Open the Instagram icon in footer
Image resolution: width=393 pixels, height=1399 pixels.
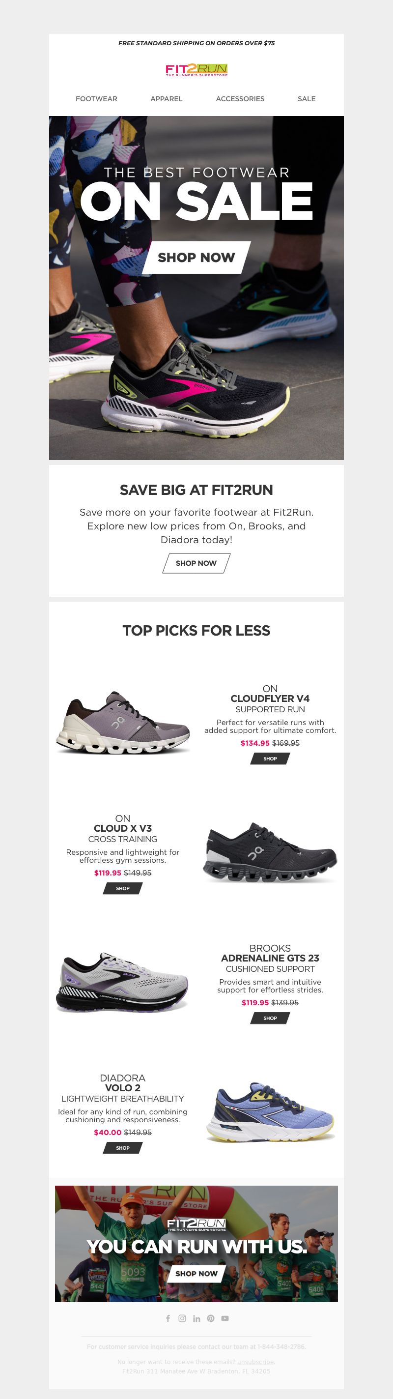pyautogui.click(x=182, y=1318)
